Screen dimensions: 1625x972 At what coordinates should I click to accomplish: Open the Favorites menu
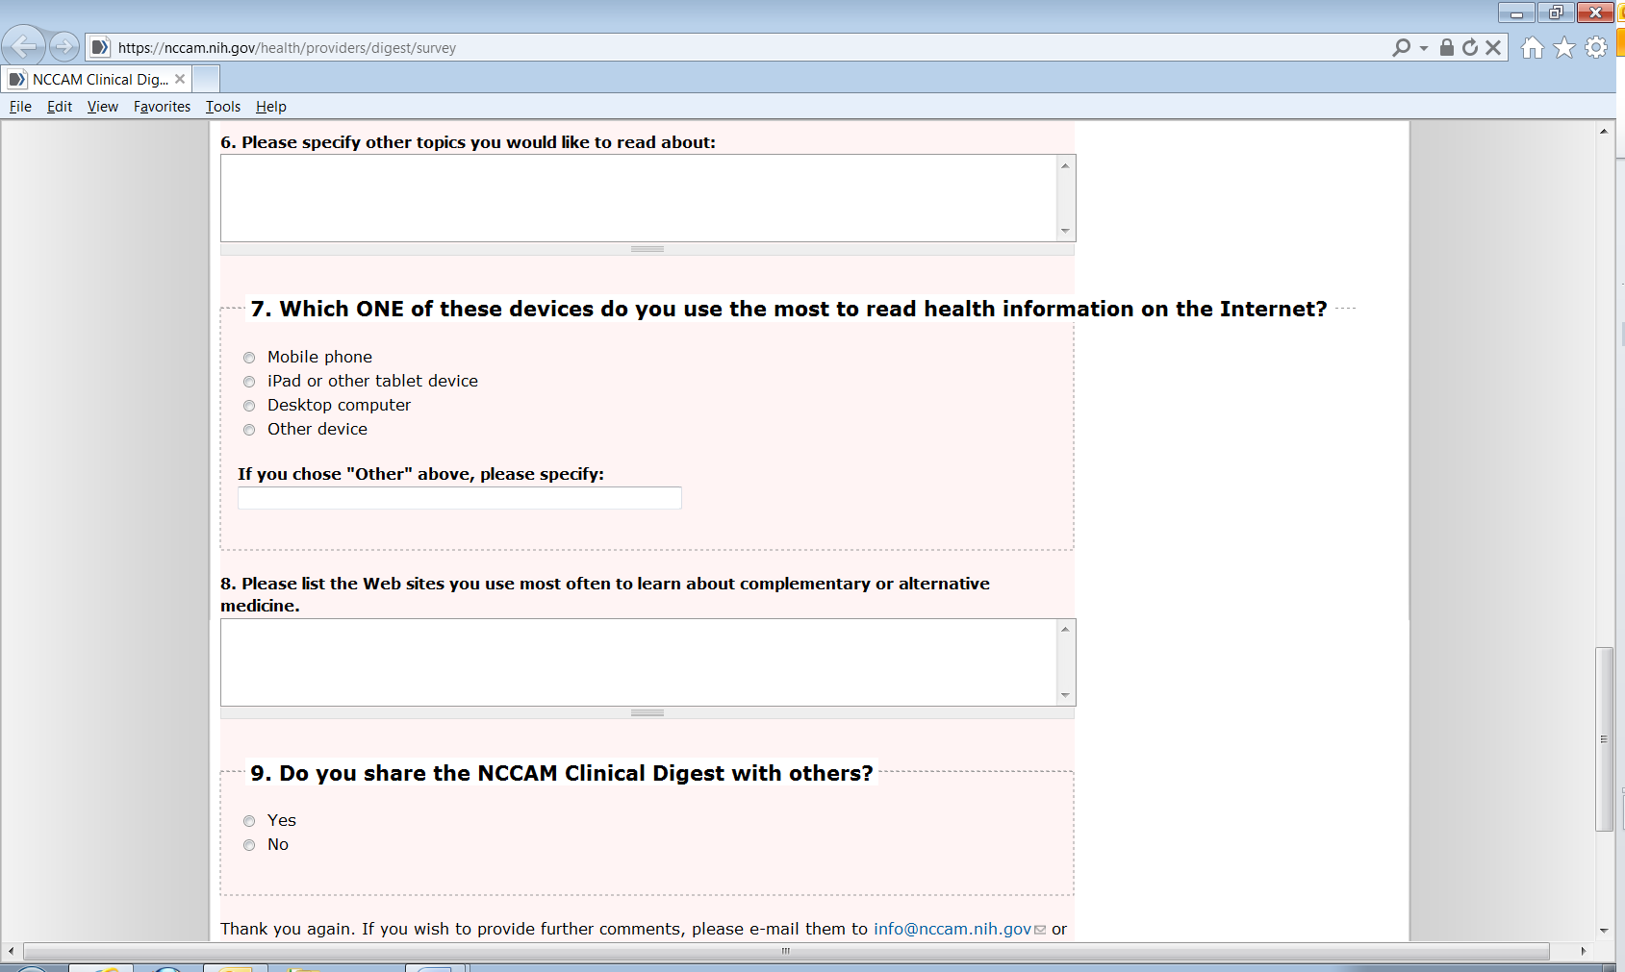point(162,107)
